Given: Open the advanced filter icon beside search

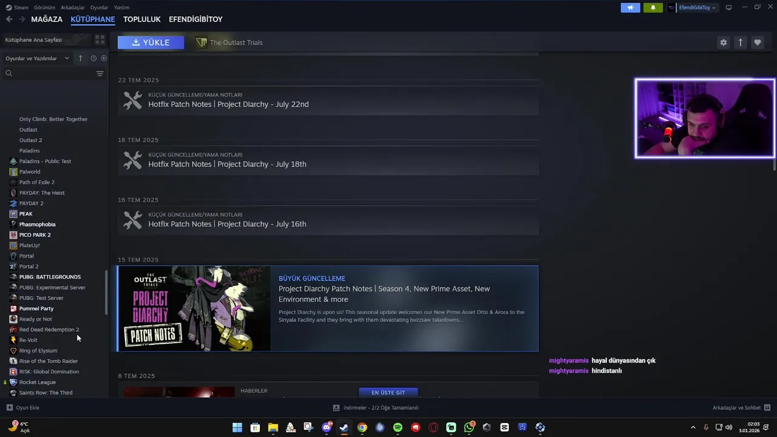Looking at the screenshot, I should tap(100, 73).
